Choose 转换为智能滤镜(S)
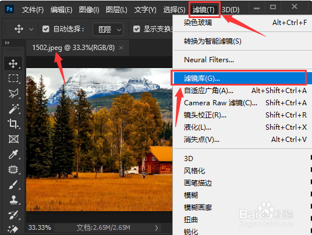Image resolution: width=312 pixels, height=235 pixels. 243,41
